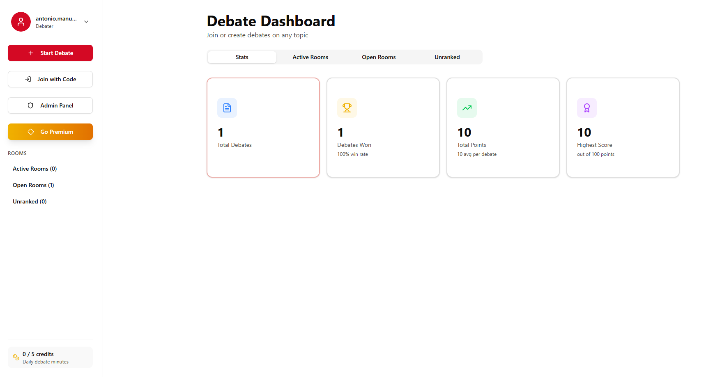Click the shield icon on Admin Panel button
Viewport: 706px width, 377px height.
click(x=30, y=105)
